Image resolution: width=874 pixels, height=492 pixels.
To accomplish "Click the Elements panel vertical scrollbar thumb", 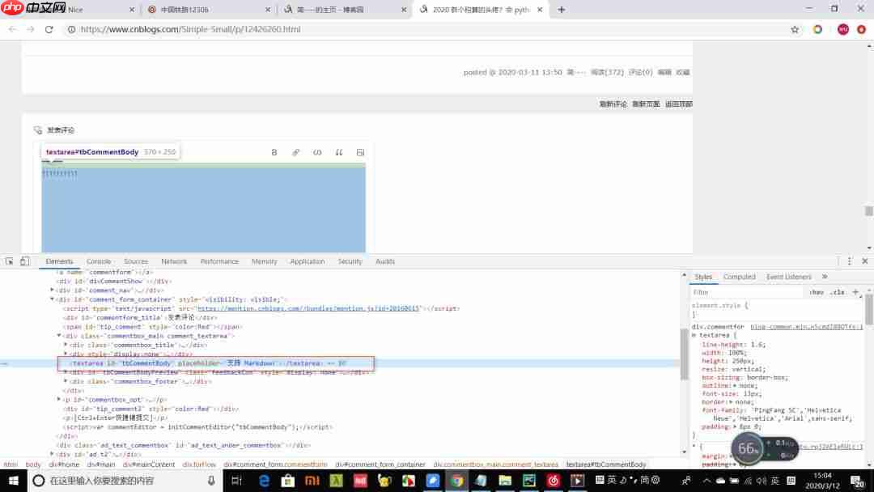I will click(684, 354).
